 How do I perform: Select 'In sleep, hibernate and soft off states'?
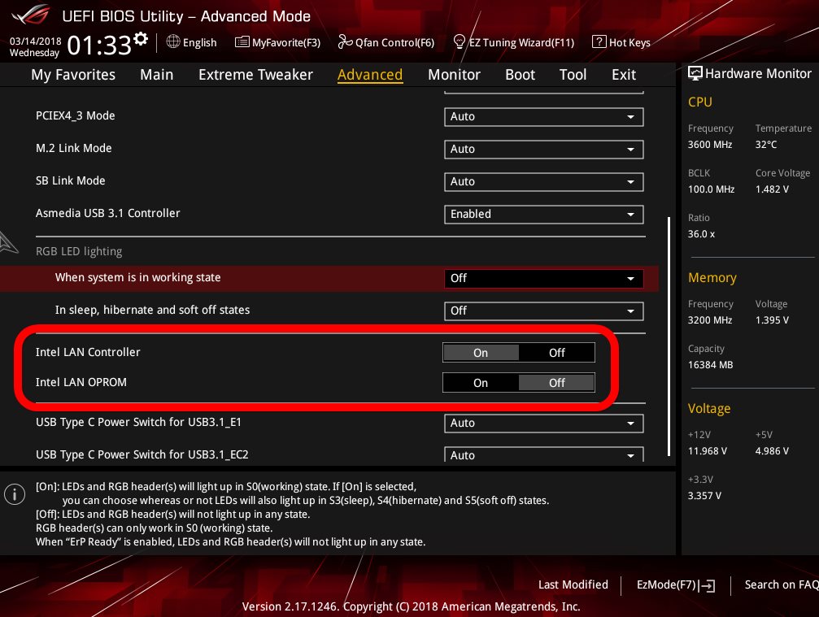click(153, 310)
